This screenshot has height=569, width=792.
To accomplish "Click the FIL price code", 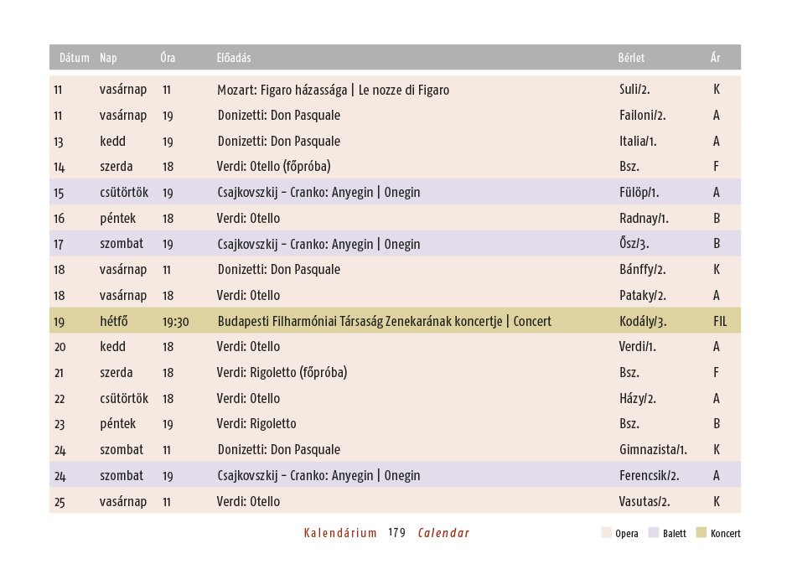I will 720,321.
